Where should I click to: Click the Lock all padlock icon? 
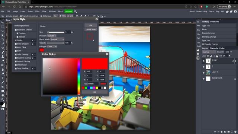[x=217, y=56]
